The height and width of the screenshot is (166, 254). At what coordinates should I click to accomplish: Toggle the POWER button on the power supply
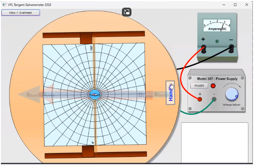point(199,86)
